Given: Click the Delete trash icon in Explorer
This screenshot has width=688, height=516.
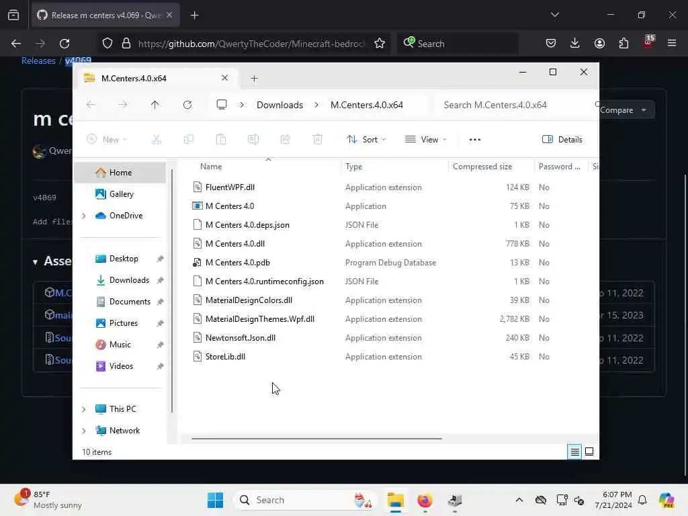Looking at the screenshot, I should [x=318, y=140].
